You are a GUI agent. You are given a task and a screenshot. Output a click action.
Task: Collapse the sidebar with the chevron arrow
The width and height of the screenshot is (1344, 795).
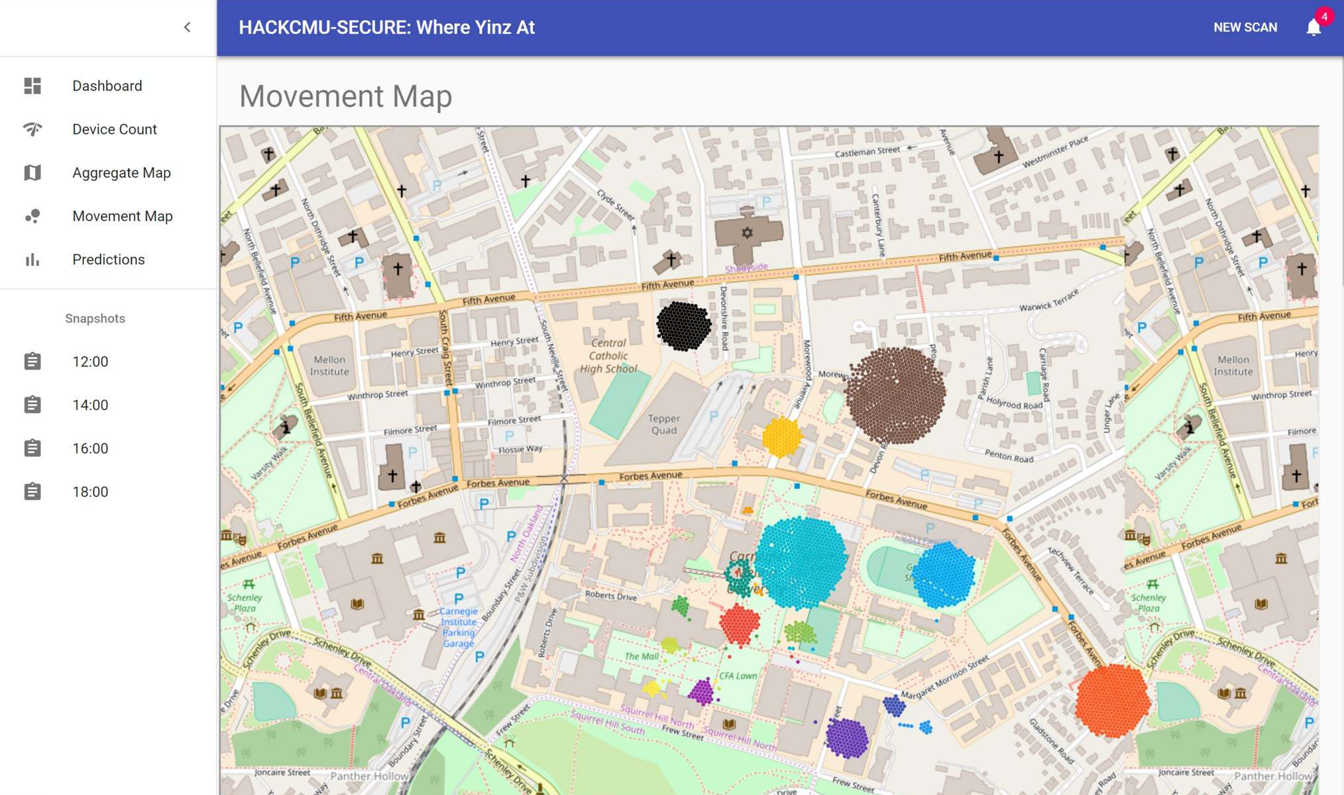tap(187, 27)
